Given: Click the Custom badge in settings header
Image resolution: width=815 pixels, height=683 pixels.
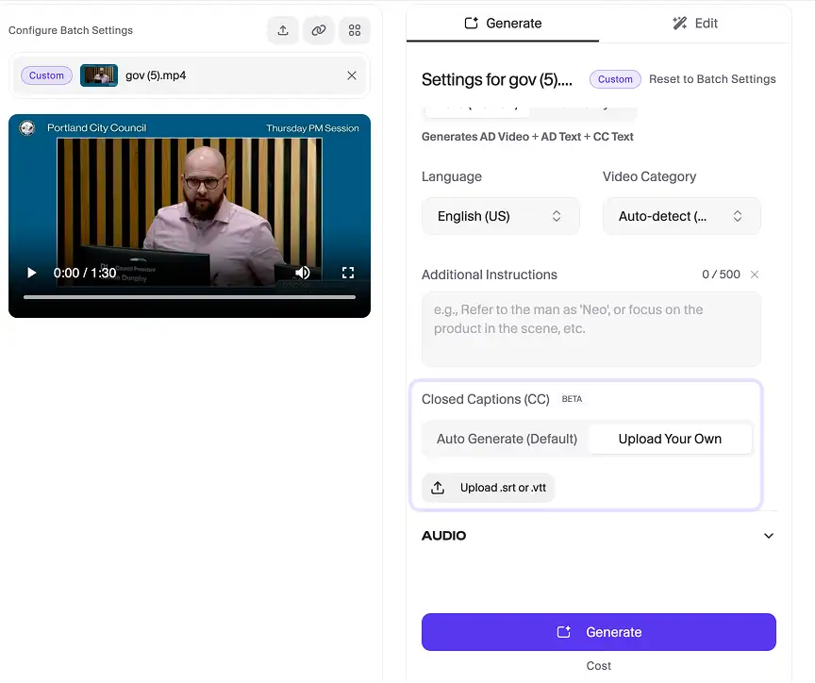Looking at the screenshot, I should (x=615, y=79).
